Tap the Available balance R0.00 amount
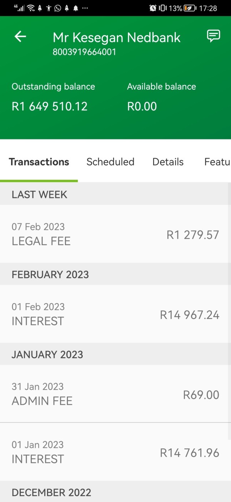 point(142,107)
